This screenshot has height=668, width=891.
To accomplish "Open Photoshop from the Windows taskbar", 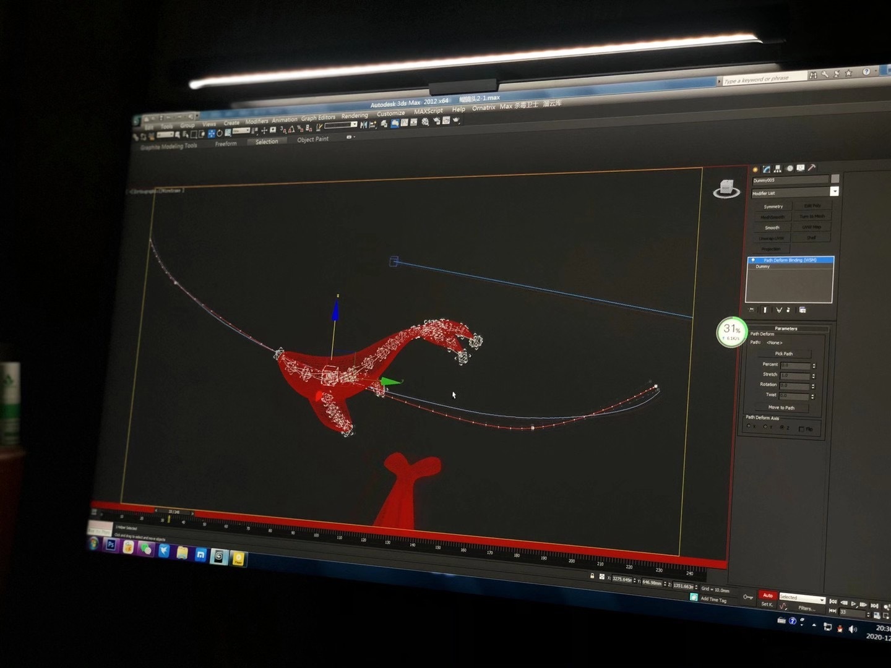I will coord(111,545).
